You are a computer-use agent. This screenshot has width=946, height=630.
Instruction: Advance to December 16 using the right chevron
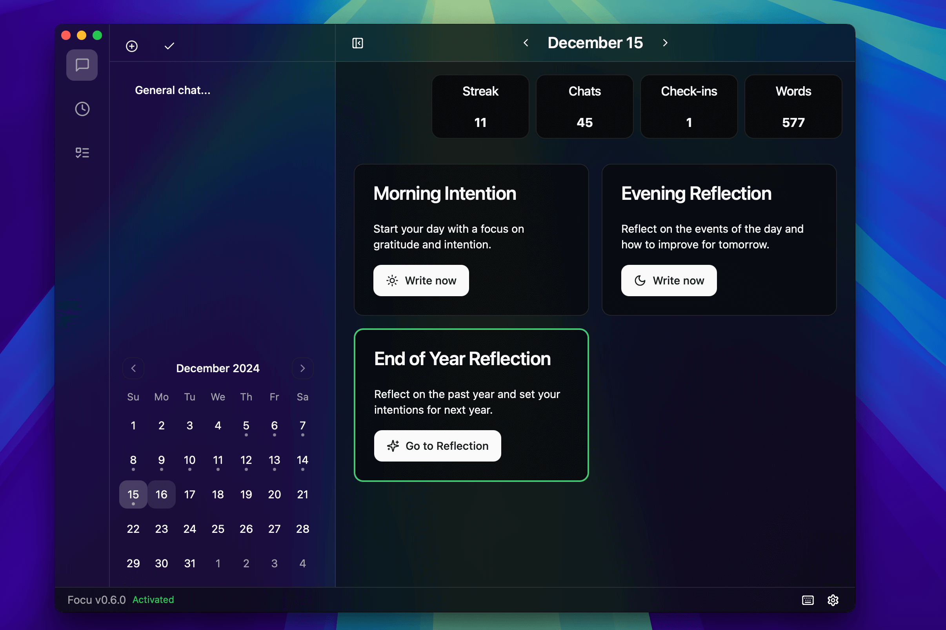(664, 43)
